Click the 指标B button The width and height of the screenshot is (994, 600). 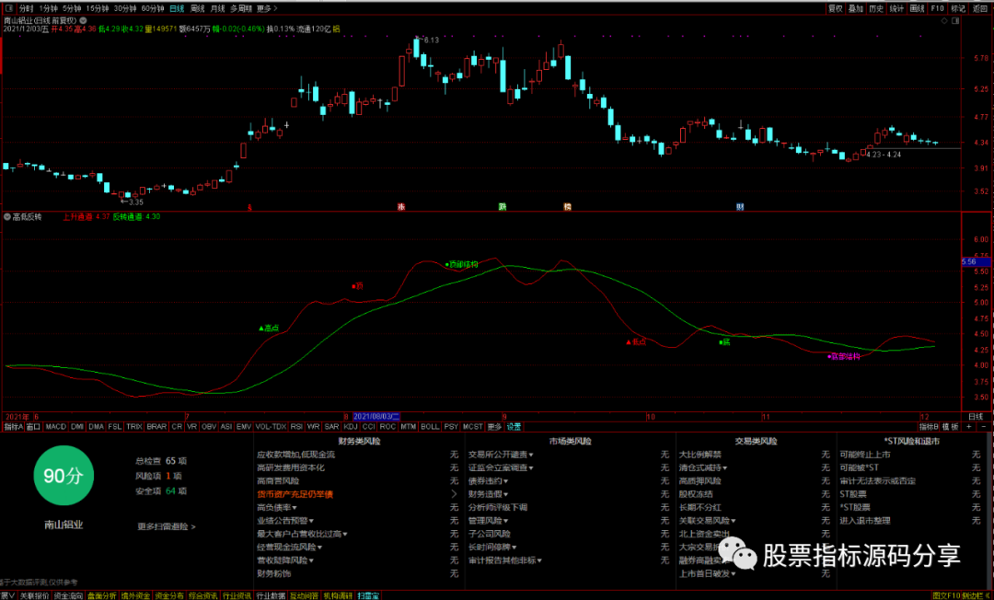[930, 427]
